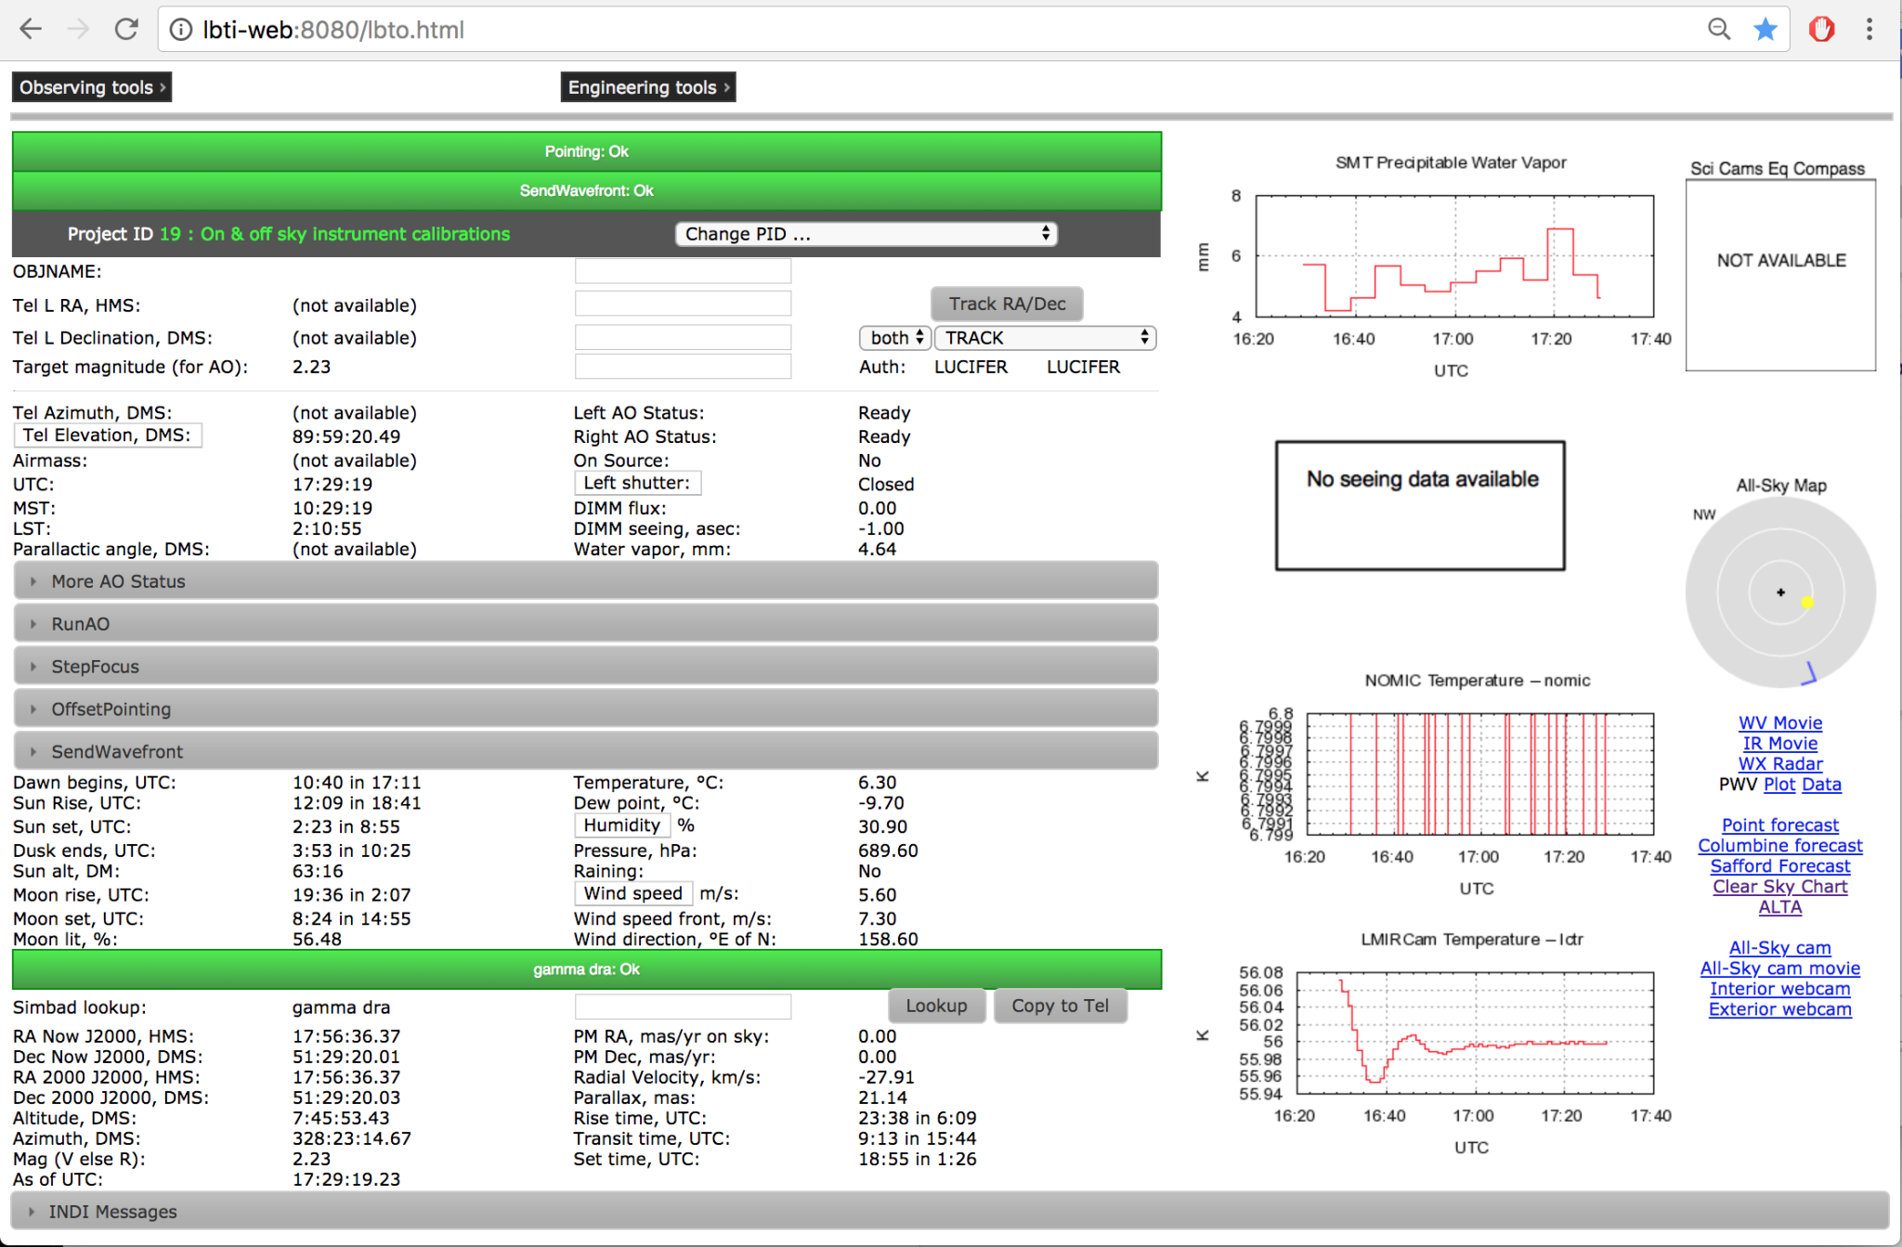
Task: Click the SMT Precipitable Water Vapor plot
Action: pos(1454,256)
